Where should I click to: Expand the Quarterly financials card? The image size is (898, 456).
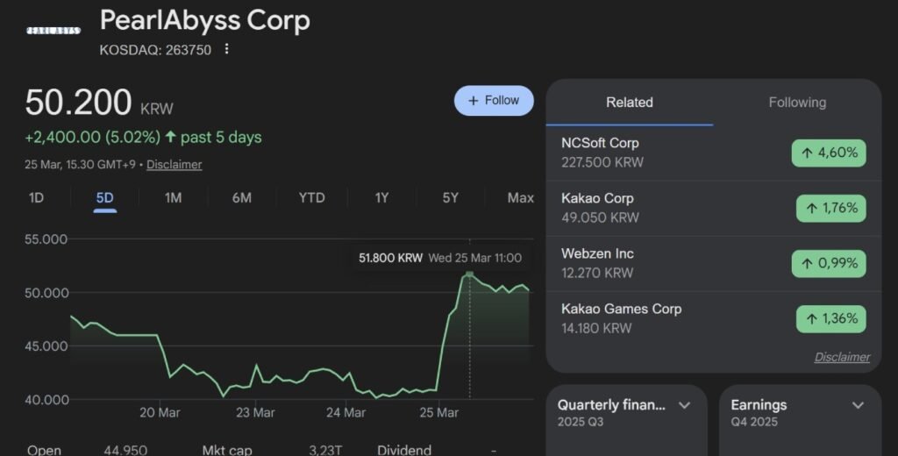684,405
